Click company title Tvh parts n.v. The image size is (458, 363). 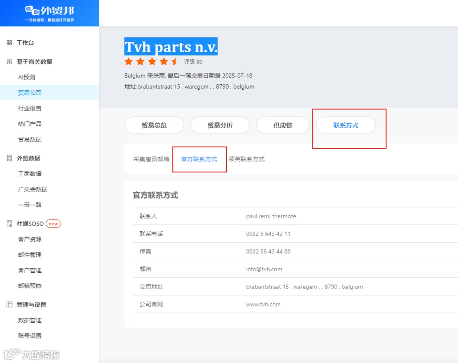(171, 47)
